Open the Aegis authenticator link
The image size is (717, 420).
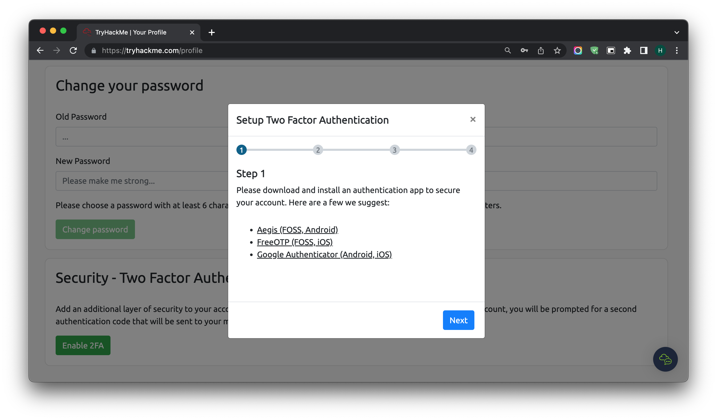[298, 230]
